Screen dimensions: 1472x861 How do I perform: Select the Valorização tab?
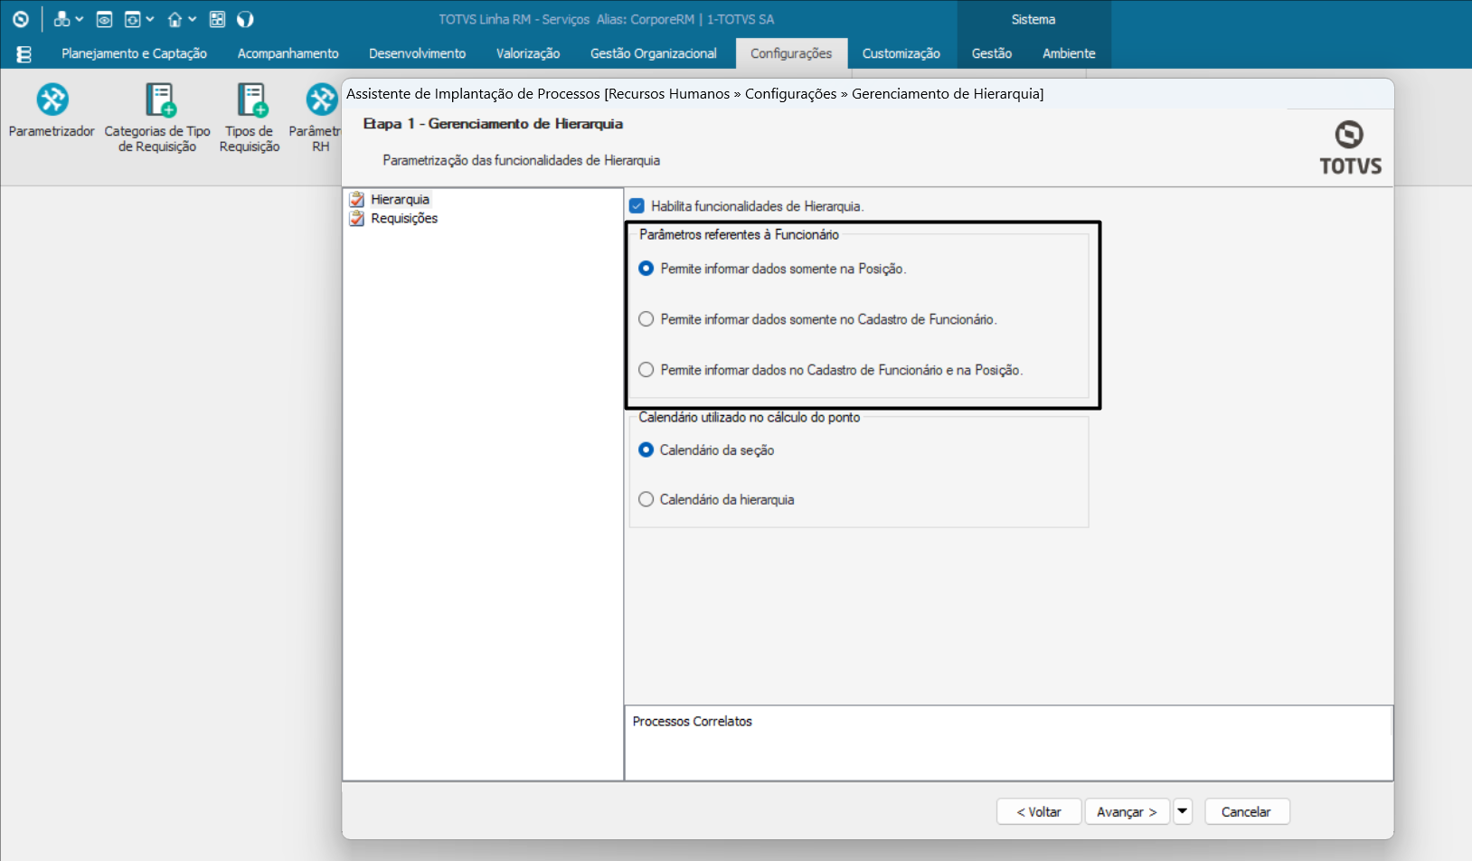[528, 53]
